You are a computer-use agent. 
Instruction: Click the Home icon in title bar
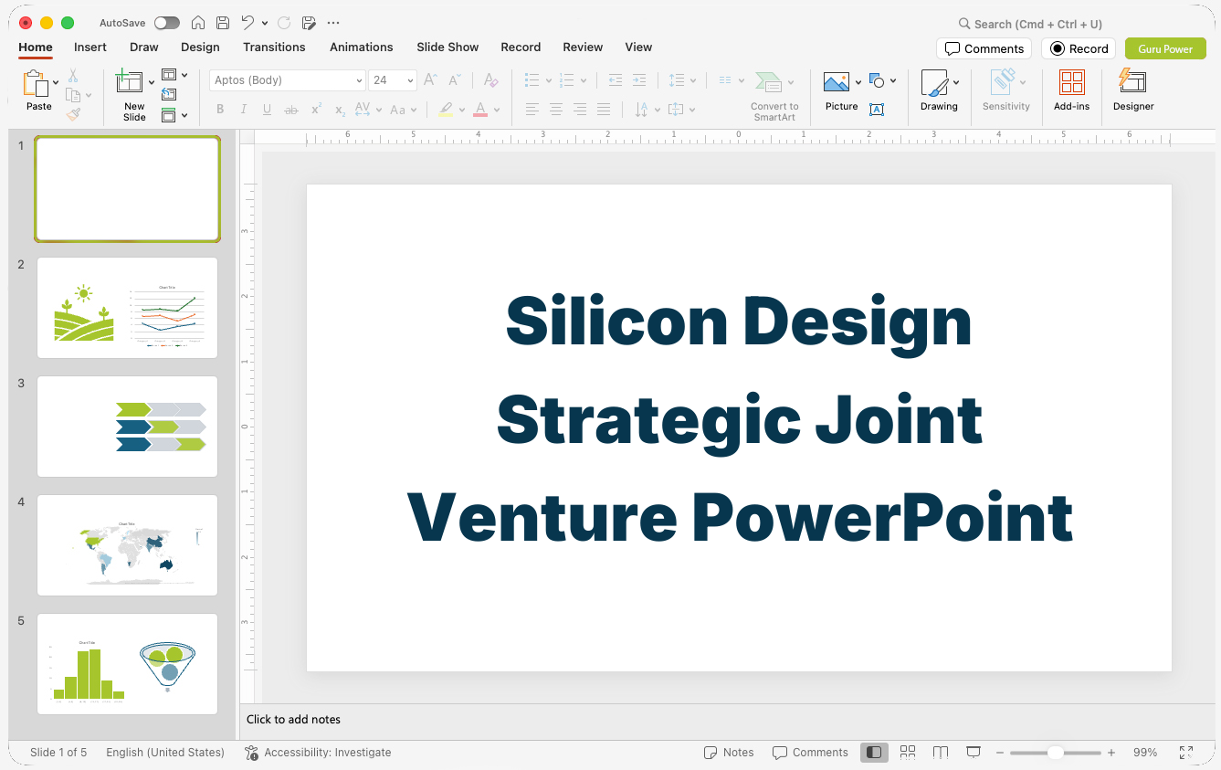[197, 23]
